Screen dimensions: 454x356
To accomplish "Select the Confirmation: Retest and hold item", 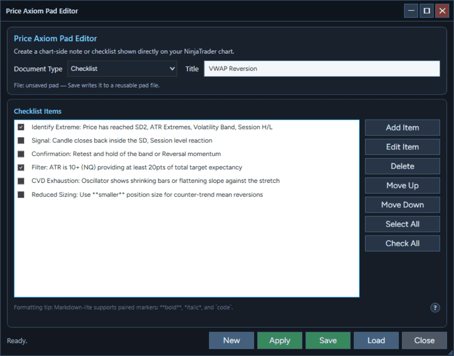I will click(126, 154).
